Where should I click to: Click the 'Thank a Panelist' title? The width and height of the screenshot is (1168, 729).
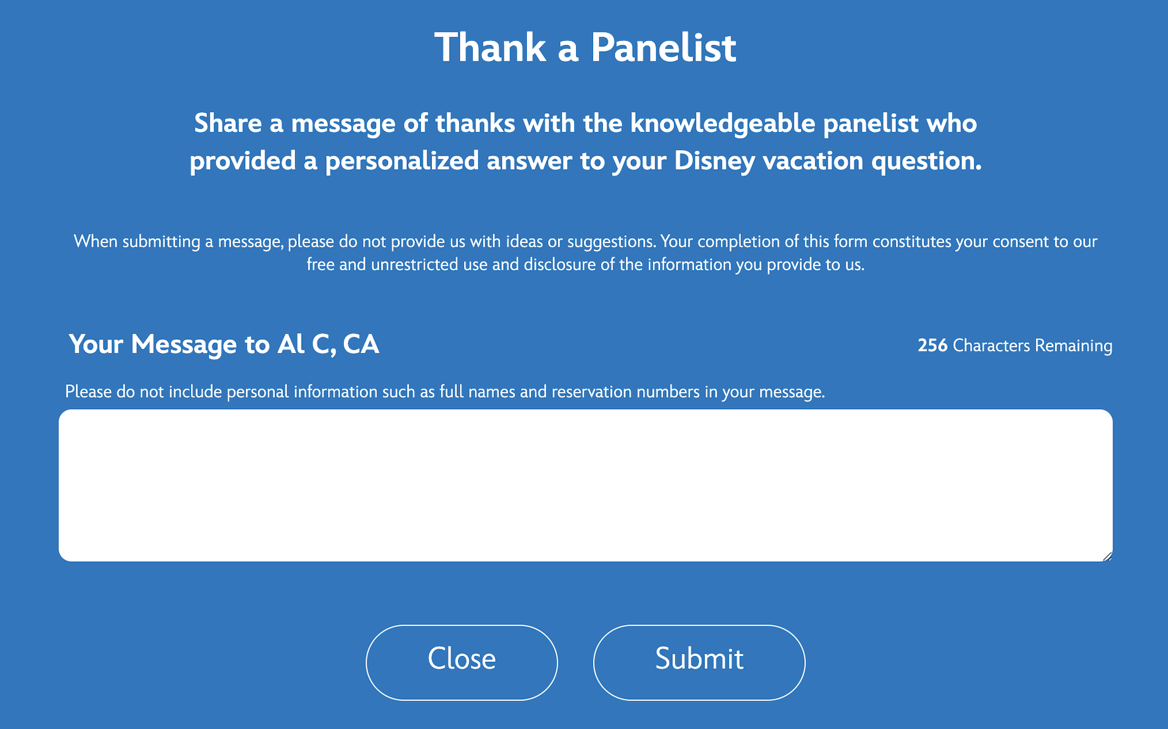pos(585,47)
